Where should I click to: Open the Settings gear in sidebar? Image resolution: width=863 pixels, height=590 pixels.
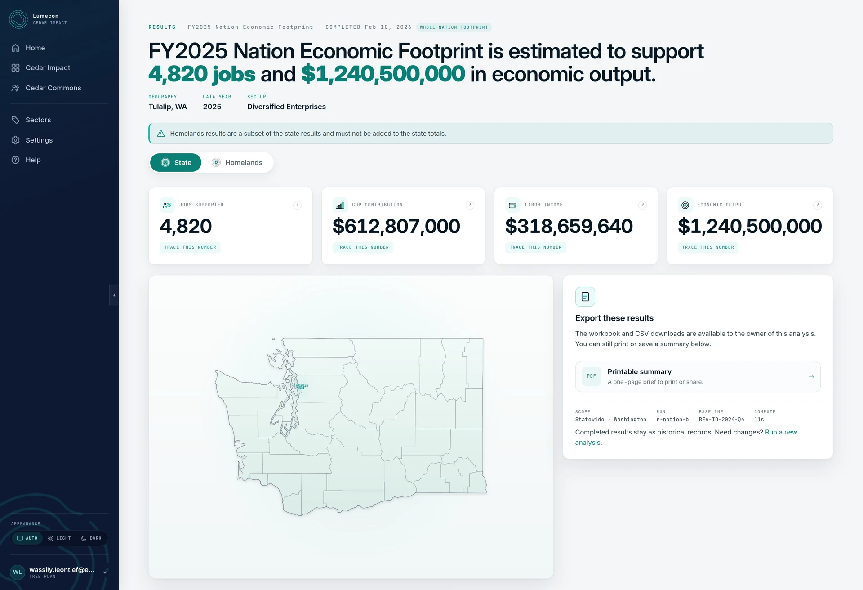click(x=16, y=140)
